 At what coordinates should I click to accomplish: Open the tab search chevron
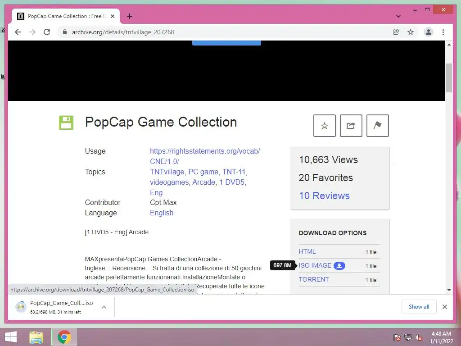coord(398,16)
